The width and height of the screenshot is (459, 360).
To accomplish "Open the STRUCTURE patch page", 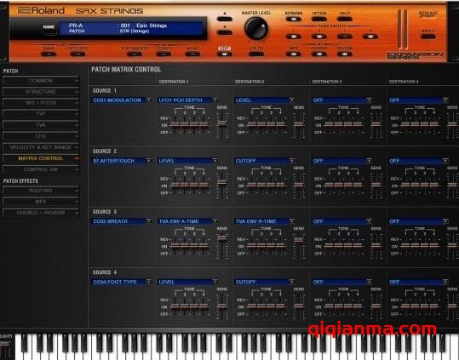I will click(41, 92).
